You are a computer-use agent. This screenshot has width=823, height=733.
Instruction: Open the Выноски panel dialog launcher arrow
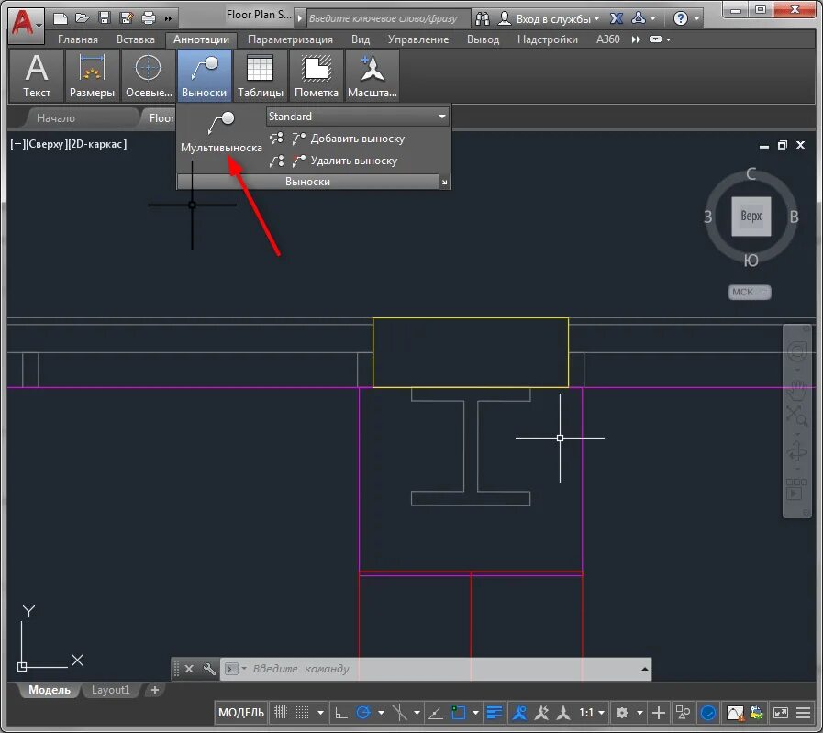click(x=445, y=182)
